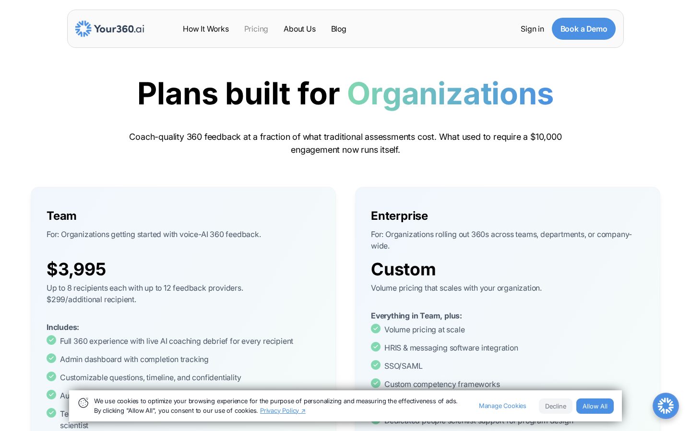This screenshot has width=691, height=431.
Task: Click 'SSO/SAML' feature text
Action: [404, 366]
